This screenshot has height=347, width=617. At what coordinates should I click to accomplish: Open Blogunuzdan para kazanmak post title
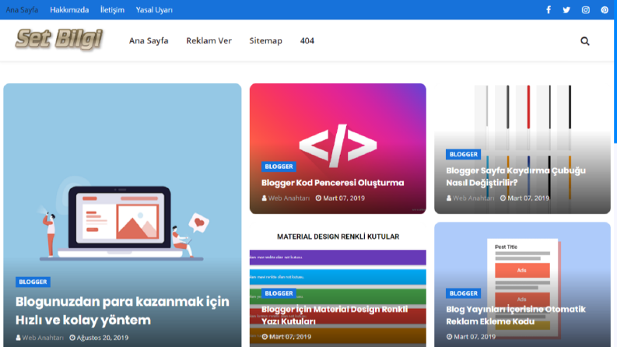[x=122, y=310]
